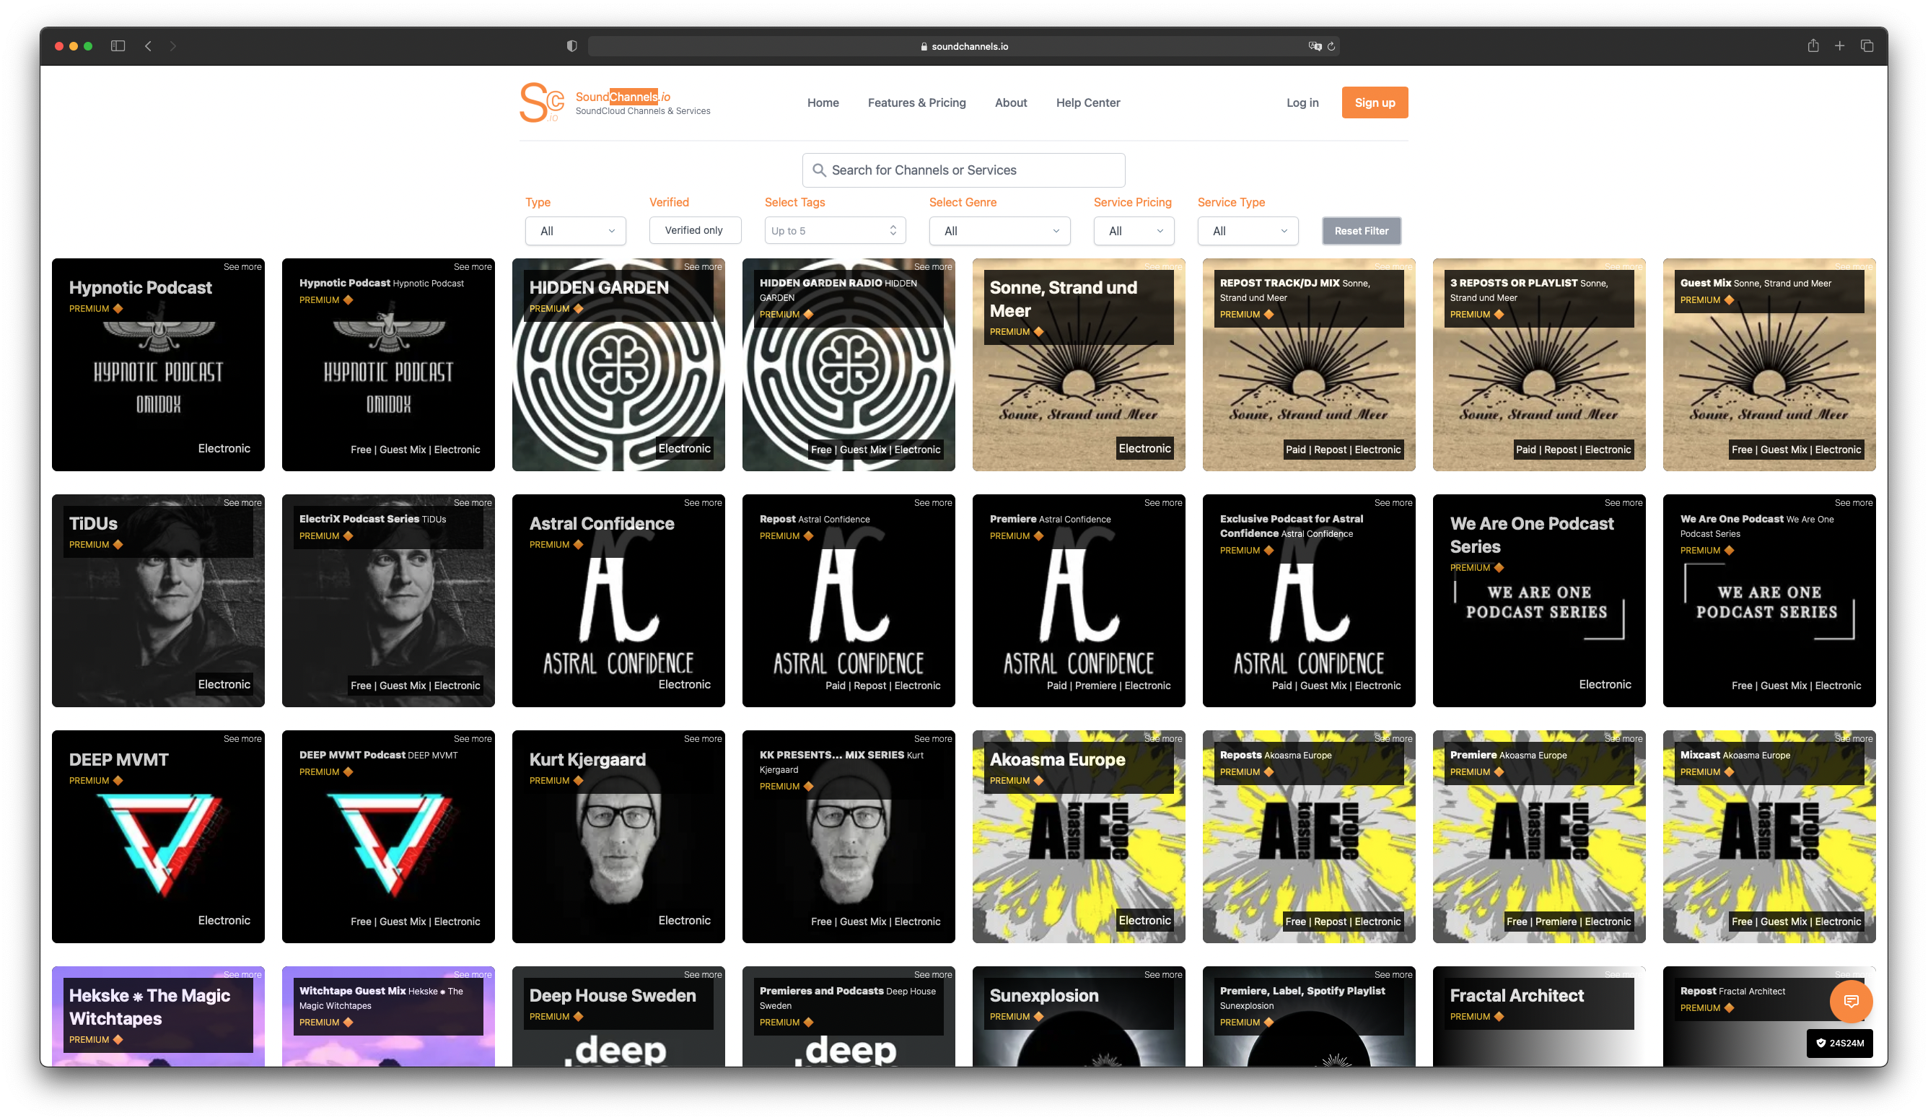
Task: Show tab overview icon
Action: [x=1867, y=46]
